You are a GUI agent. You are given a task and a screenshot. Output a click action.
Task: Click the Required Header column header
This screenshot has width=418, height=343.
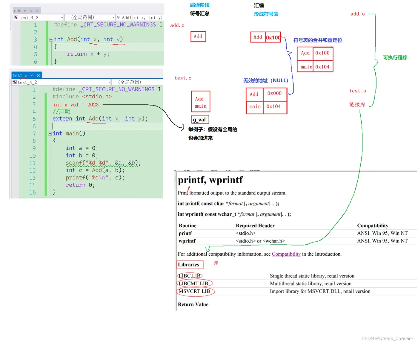(x=255, y=226)
